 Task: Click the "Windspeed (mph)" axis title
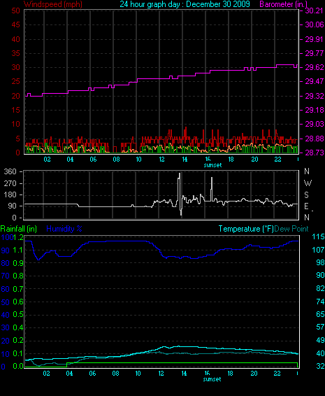[x=53, y=4]
